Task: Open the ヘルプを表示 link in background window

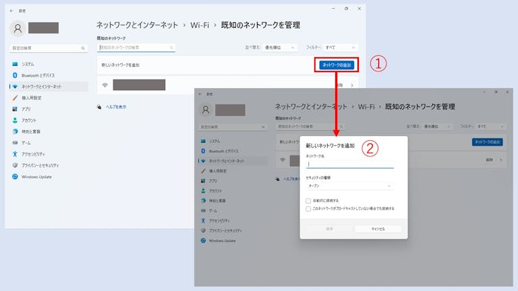Action: coord(116,107)
